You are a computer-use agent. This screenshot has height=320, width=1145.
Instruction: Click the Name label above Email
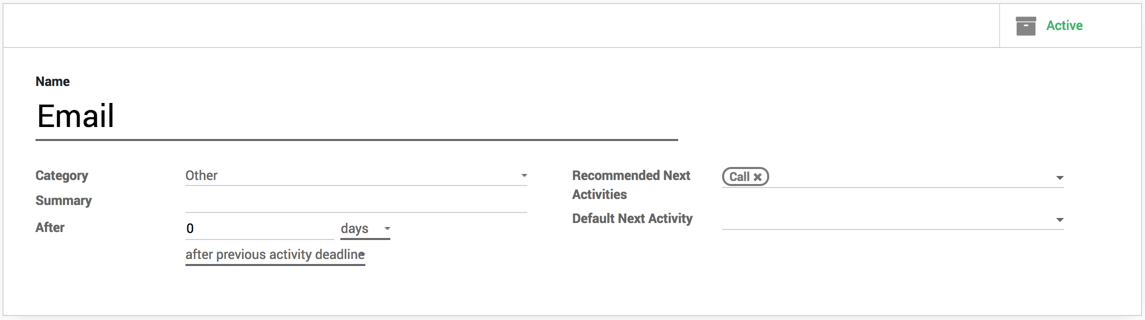pyautogui.click(x=52, y=82)
